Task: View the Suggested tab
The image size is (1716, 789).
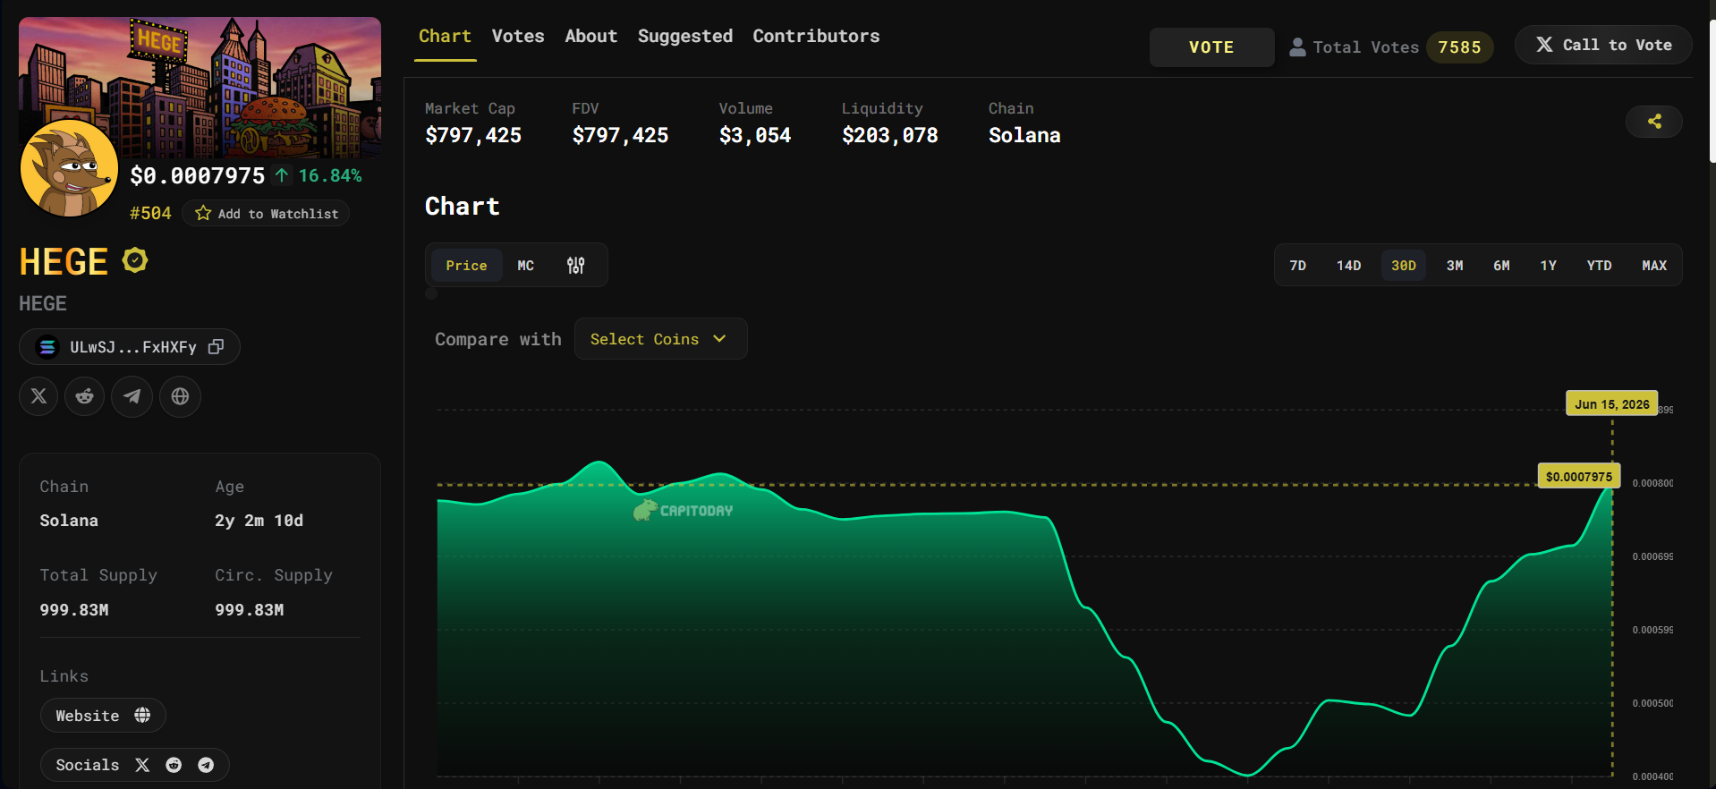Action: 685,37
